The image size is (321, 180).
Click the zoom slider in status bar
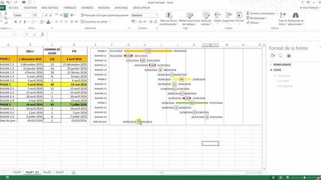click(x=304, y=178)
